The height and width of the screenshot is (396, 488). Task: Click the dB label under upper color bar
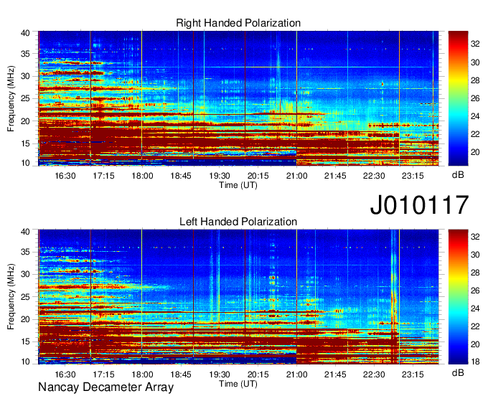(458, 175)
